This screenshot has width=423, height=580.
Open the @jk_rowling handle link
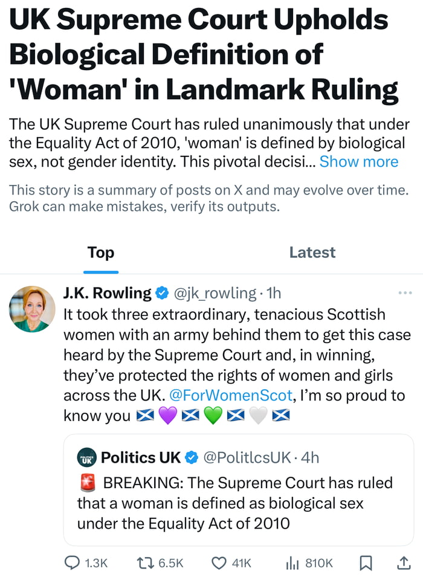click(x=215, y=294)
